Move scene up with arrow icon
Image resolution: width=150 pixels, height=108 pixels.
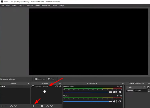[x=11, y=106]
